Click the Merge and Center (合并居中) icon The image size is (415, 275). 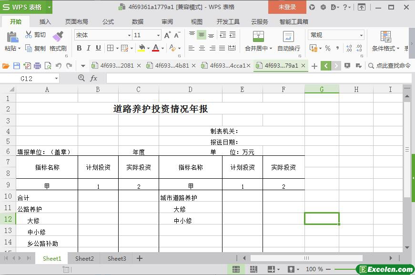tap(258, 36)
